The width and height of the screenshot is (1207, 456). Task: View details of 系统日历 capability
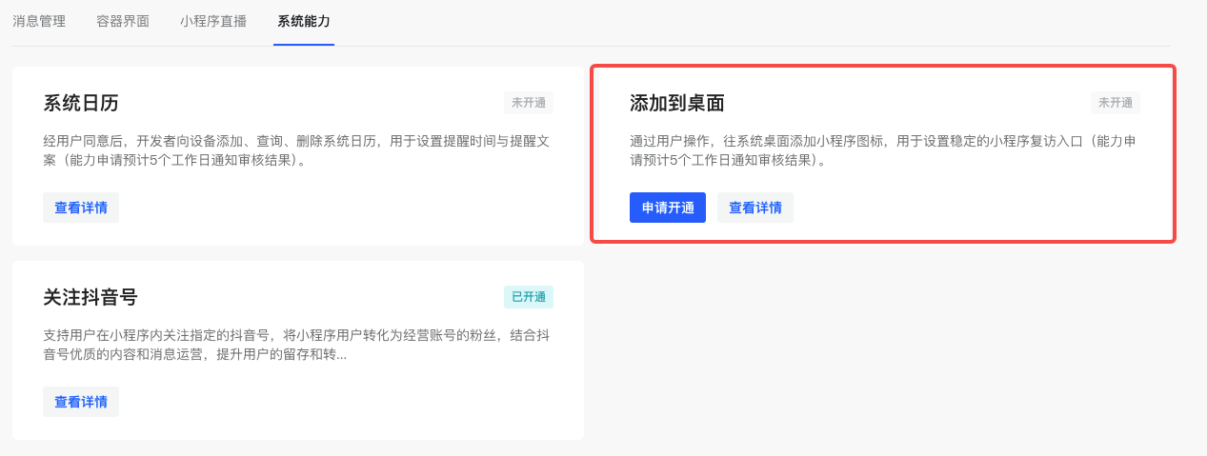(81, 208)
